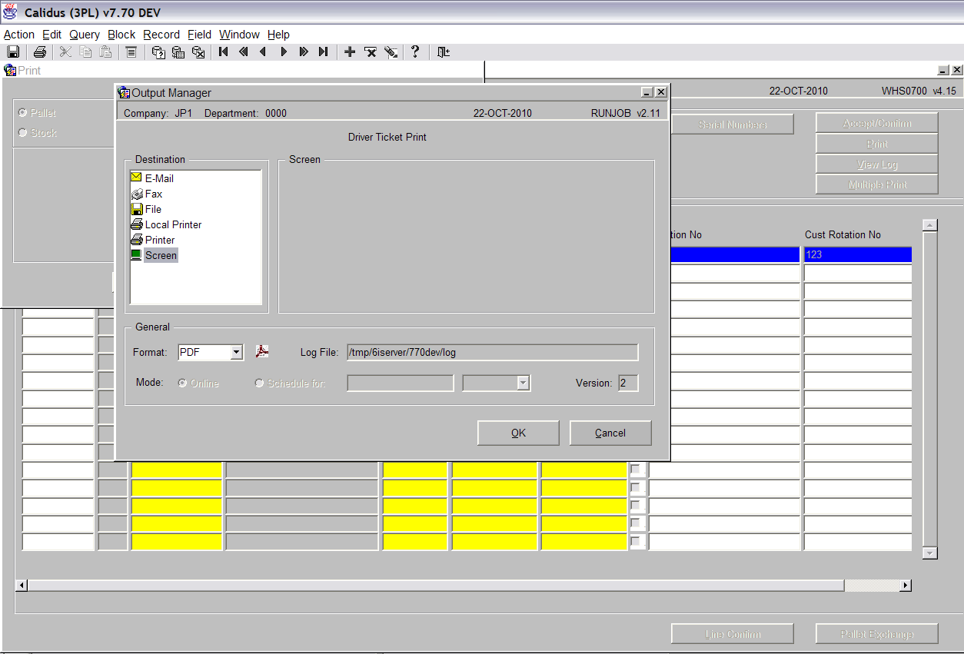Click the Enter Query toolbar icon
964x654 pixels.
click(x=158, y=51)
